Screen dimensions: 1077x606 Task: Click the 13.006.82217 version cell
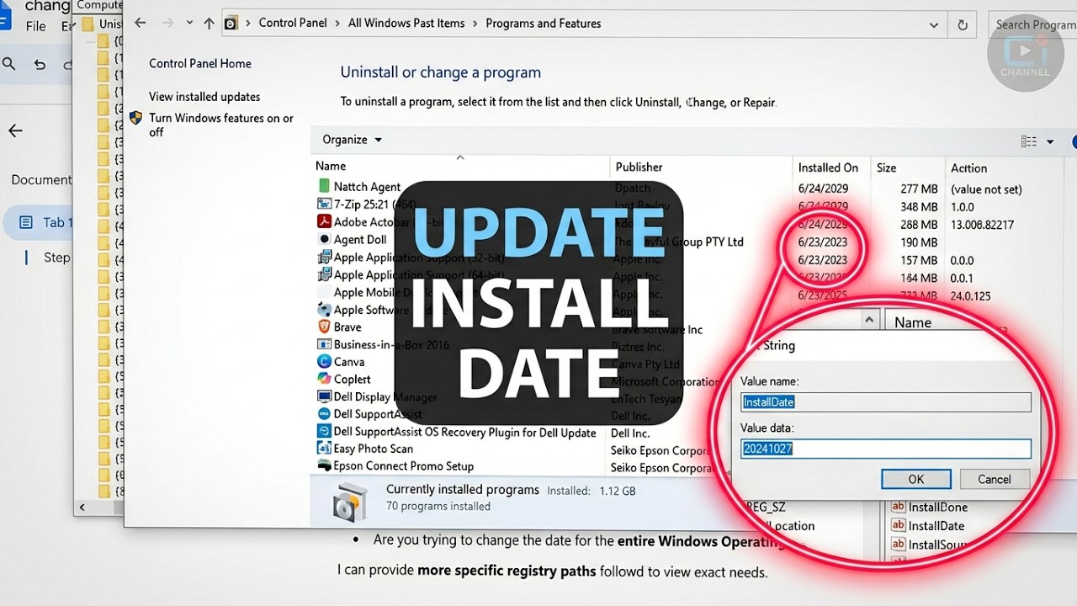pos(982,225)
